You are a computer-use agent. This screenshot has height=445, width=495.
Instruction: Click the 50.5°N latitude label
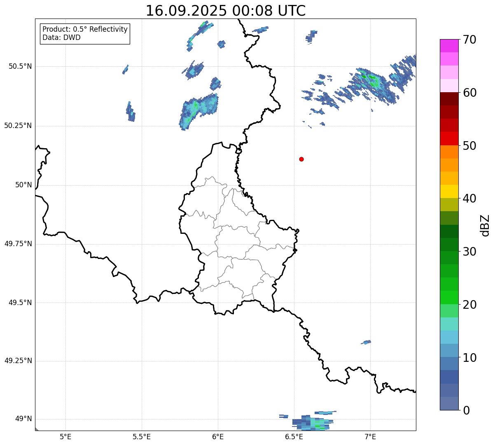pos(20,66)
